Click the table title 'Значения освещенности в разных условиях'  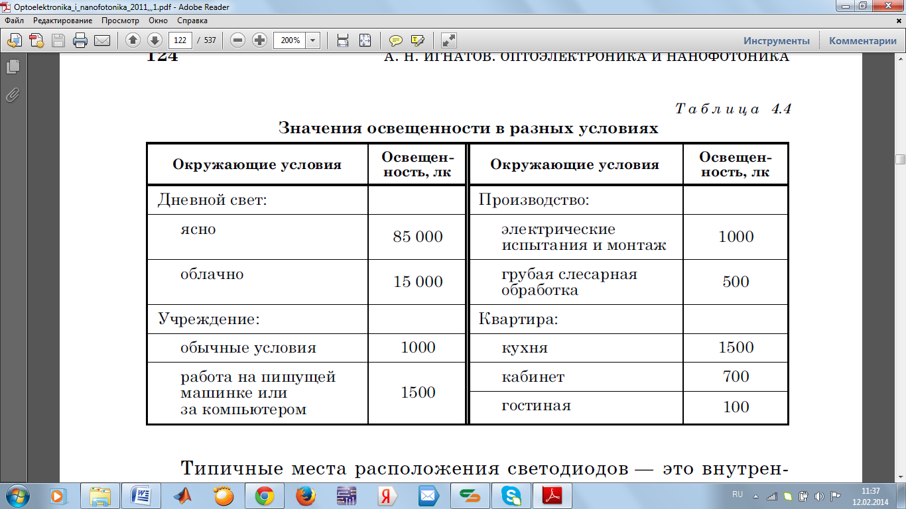pyautogui.click(x=468, y=128)
